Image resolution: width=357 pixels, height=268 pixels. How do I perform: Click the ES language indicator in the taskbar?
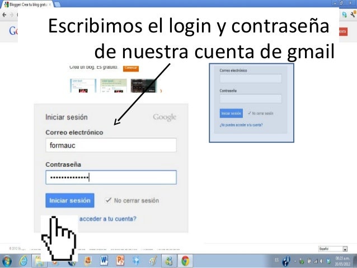pyautogui.click(x=276, y=260)
